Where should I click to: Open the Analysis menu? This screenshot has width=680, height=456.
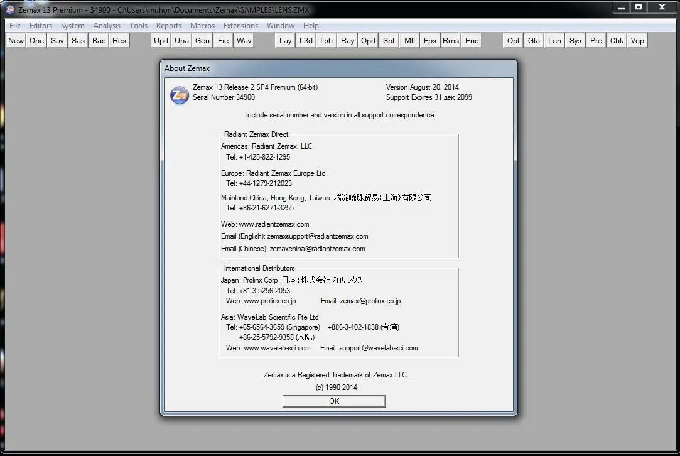click(107, 26)
